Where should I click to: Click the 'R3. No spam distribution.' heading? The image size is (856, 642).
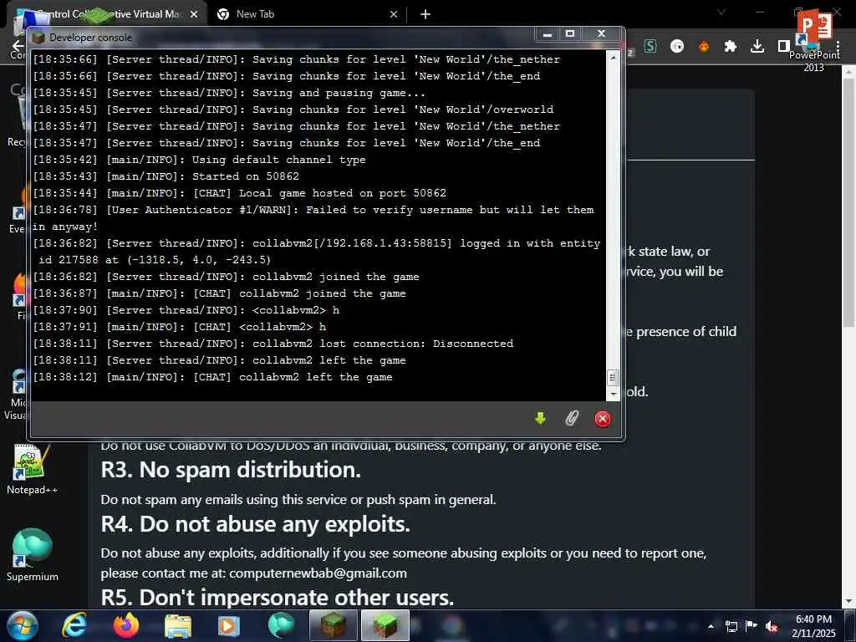click(231, 470)
